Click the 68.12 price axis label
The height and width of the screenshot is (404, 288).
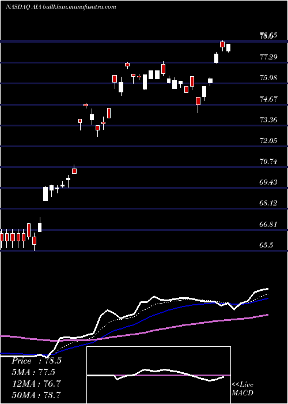pyautogui.click(x=268, y=203)
